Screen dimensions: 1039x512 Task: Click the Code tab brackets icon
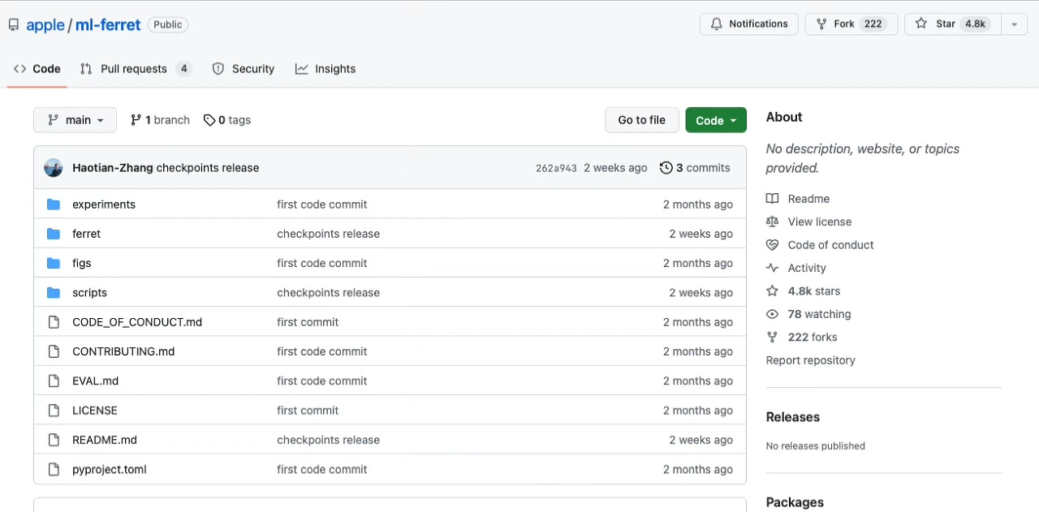(x=20, y=69)
